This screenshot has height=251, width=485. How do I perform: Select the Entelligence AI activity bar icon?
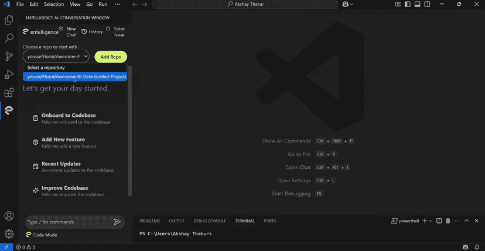[x=9, y=110]
